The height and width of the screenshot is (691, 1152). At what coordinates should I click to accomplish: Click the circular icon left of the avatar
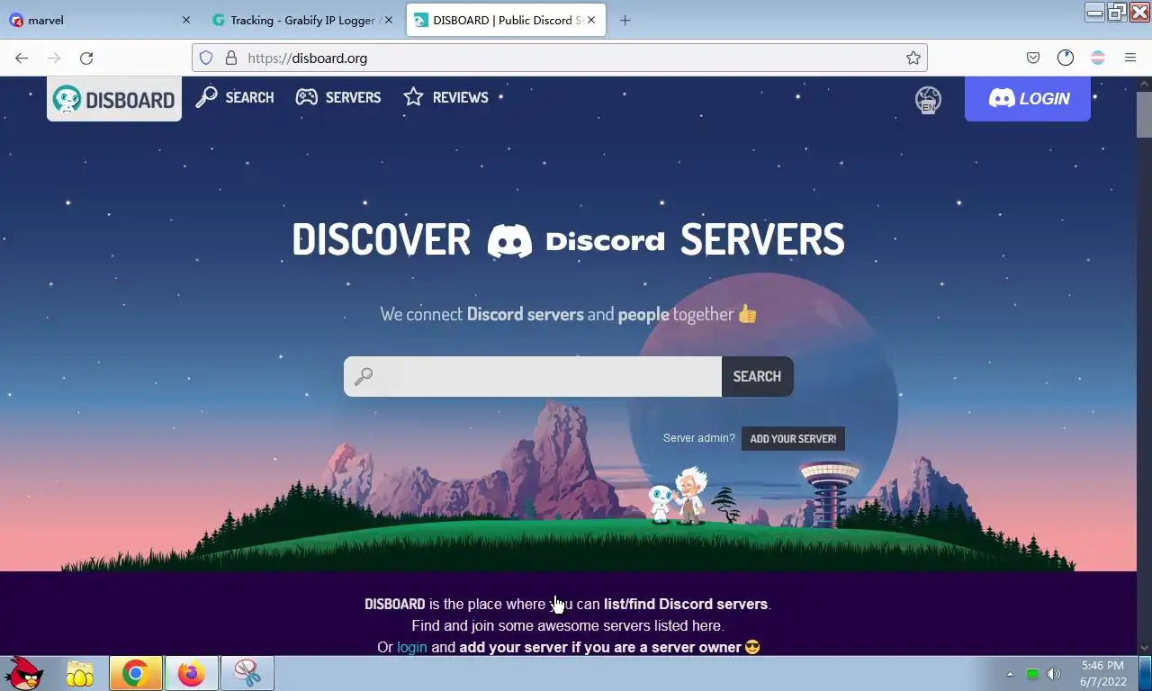1066,58
